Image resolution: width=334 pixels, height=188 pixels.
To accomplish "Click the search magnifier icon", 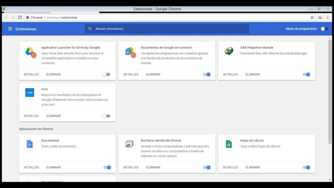I will tap(90, 29).
